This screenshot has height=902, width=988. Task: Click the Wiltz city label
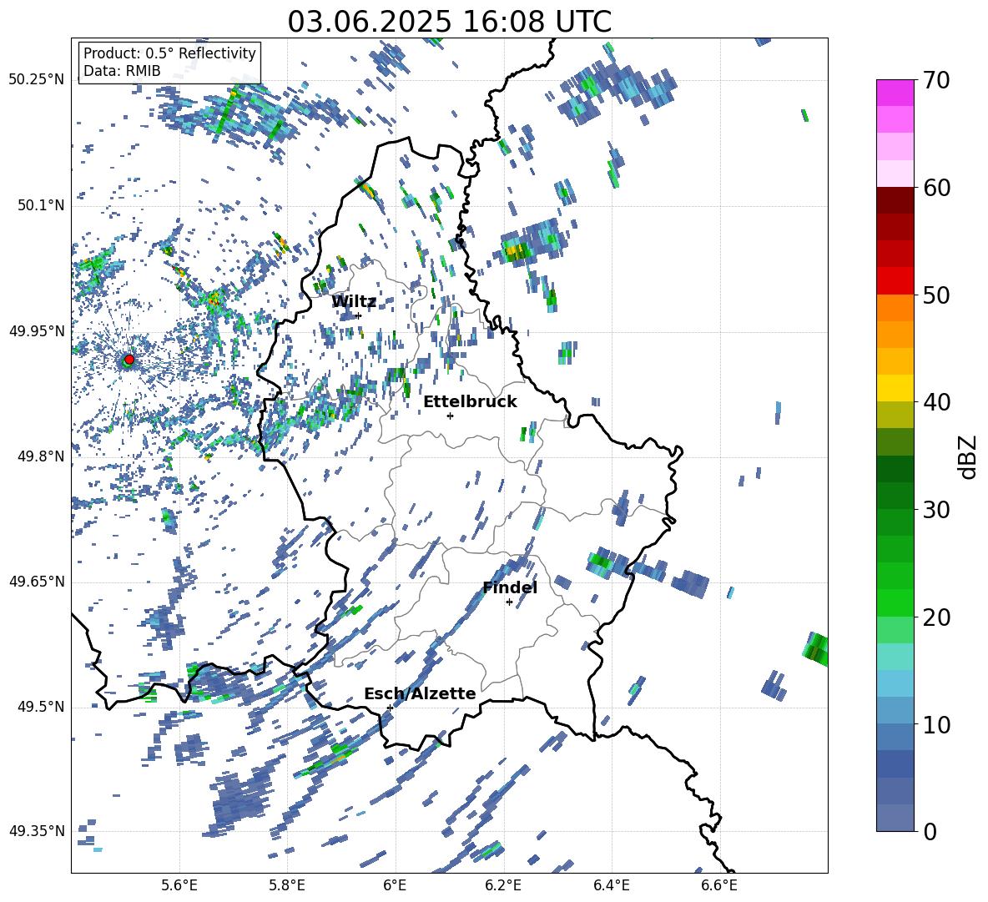[x=354, y=302]
